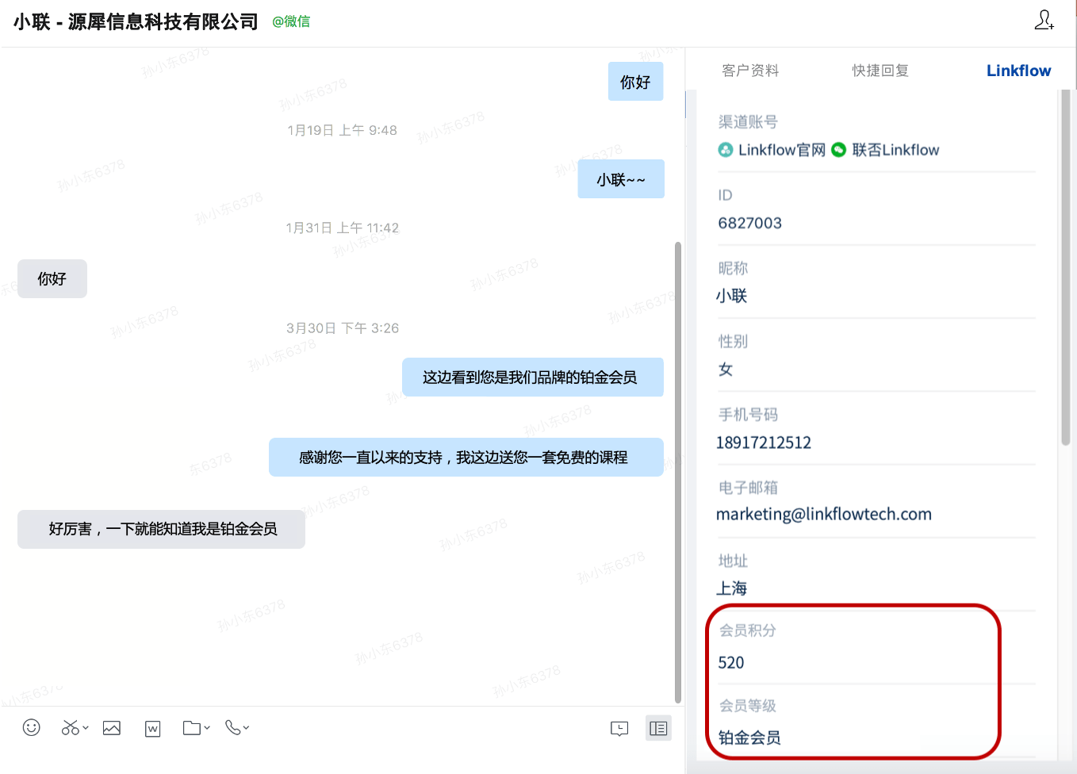
Task: Click the W document icon
Action: [x=153, y=729]
